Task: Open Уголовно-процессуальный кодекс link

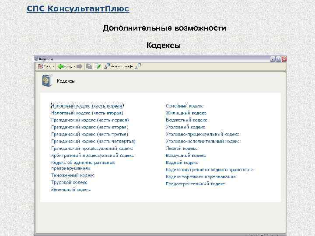Action: tap(203, 134)
